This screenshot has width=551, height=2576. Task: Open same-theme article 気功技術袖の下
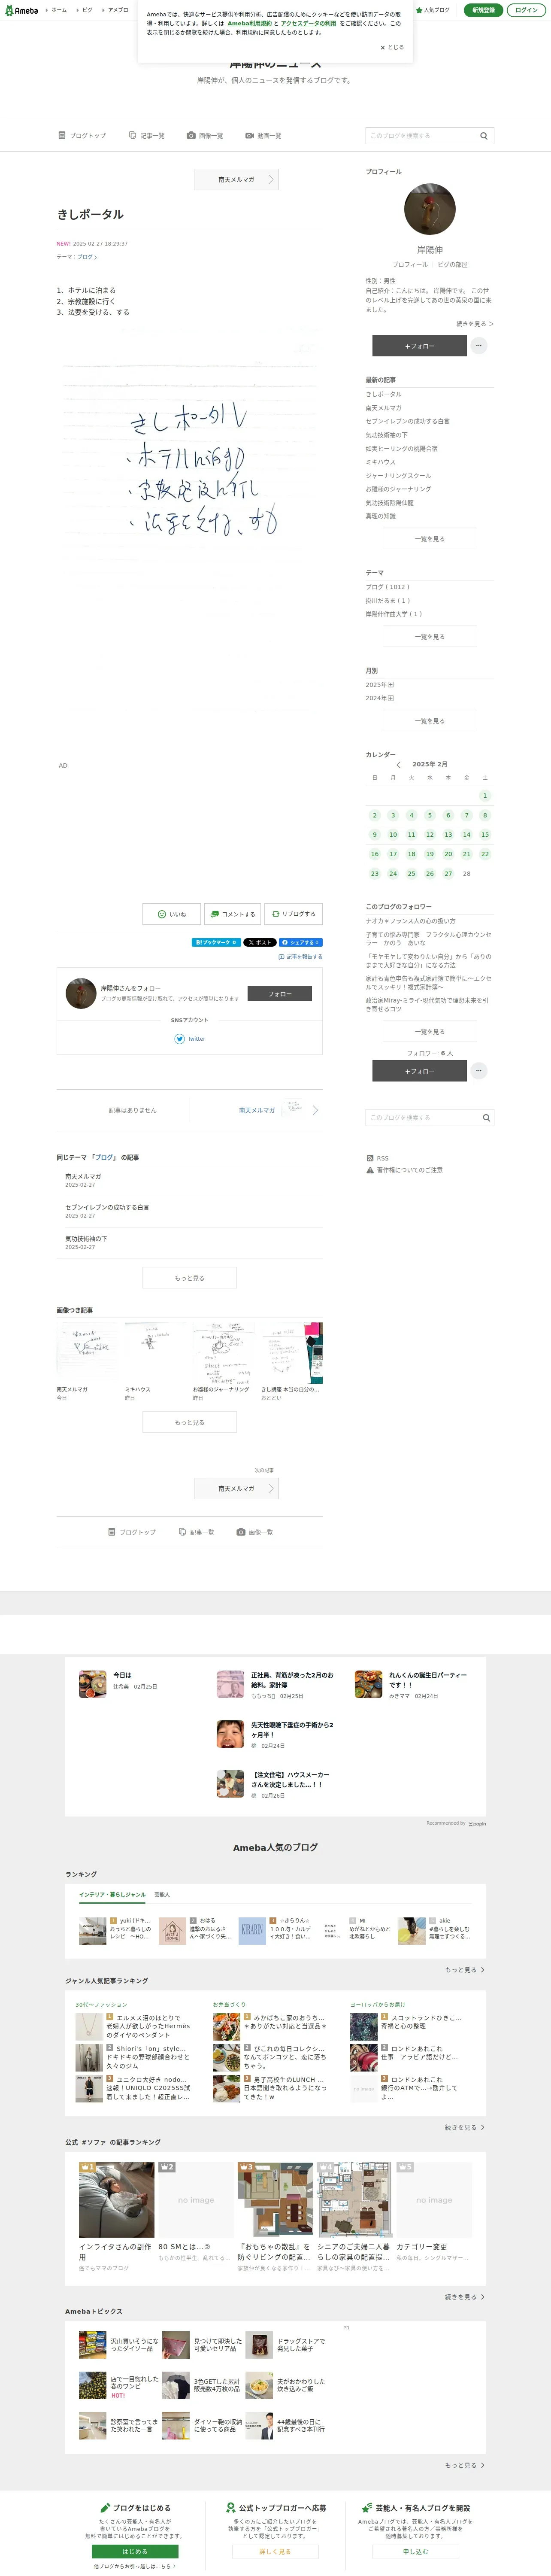coord(86,1239)
